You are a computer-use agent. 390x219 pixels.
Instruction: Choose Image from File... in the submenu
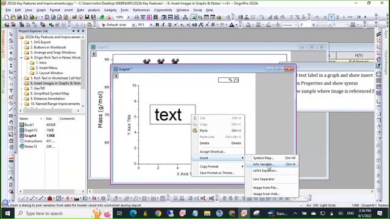[272, 188]
